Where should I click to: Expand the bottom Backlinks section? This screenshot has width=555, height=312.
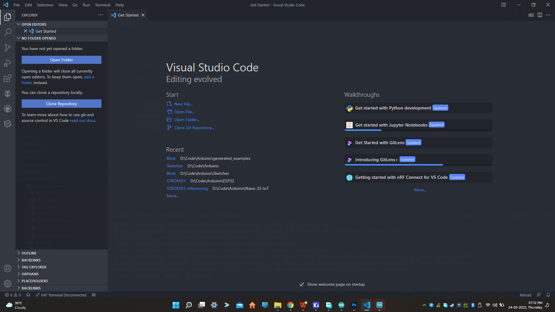click(x=62, y=288)
